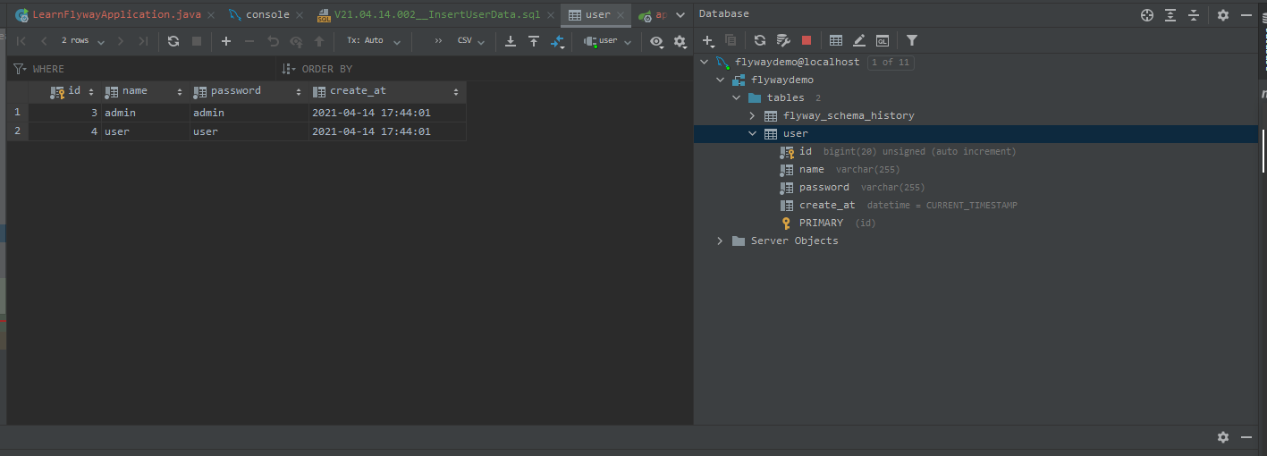Hide the Database tool window
This screenshot has width=1267, height=456.
coord(1246,15)
